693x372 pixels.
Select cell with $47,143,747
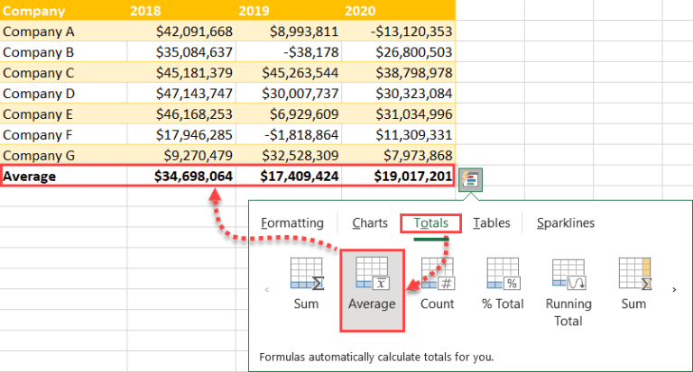(181, 94)
